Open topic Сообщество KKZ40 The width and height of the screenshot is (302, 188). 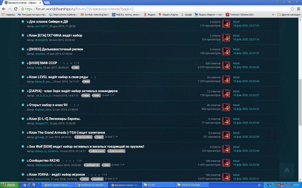pyautogui.click(x=44, y=161)
